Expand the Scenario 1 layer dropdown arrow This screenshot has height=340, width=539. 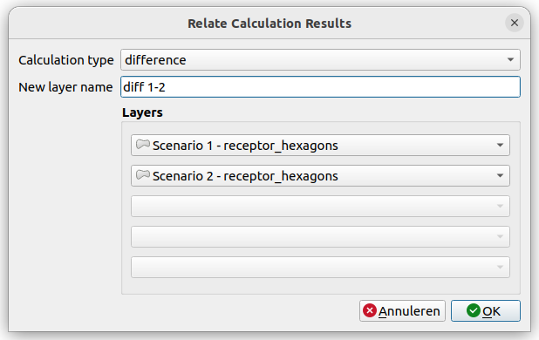pos(500,146)
